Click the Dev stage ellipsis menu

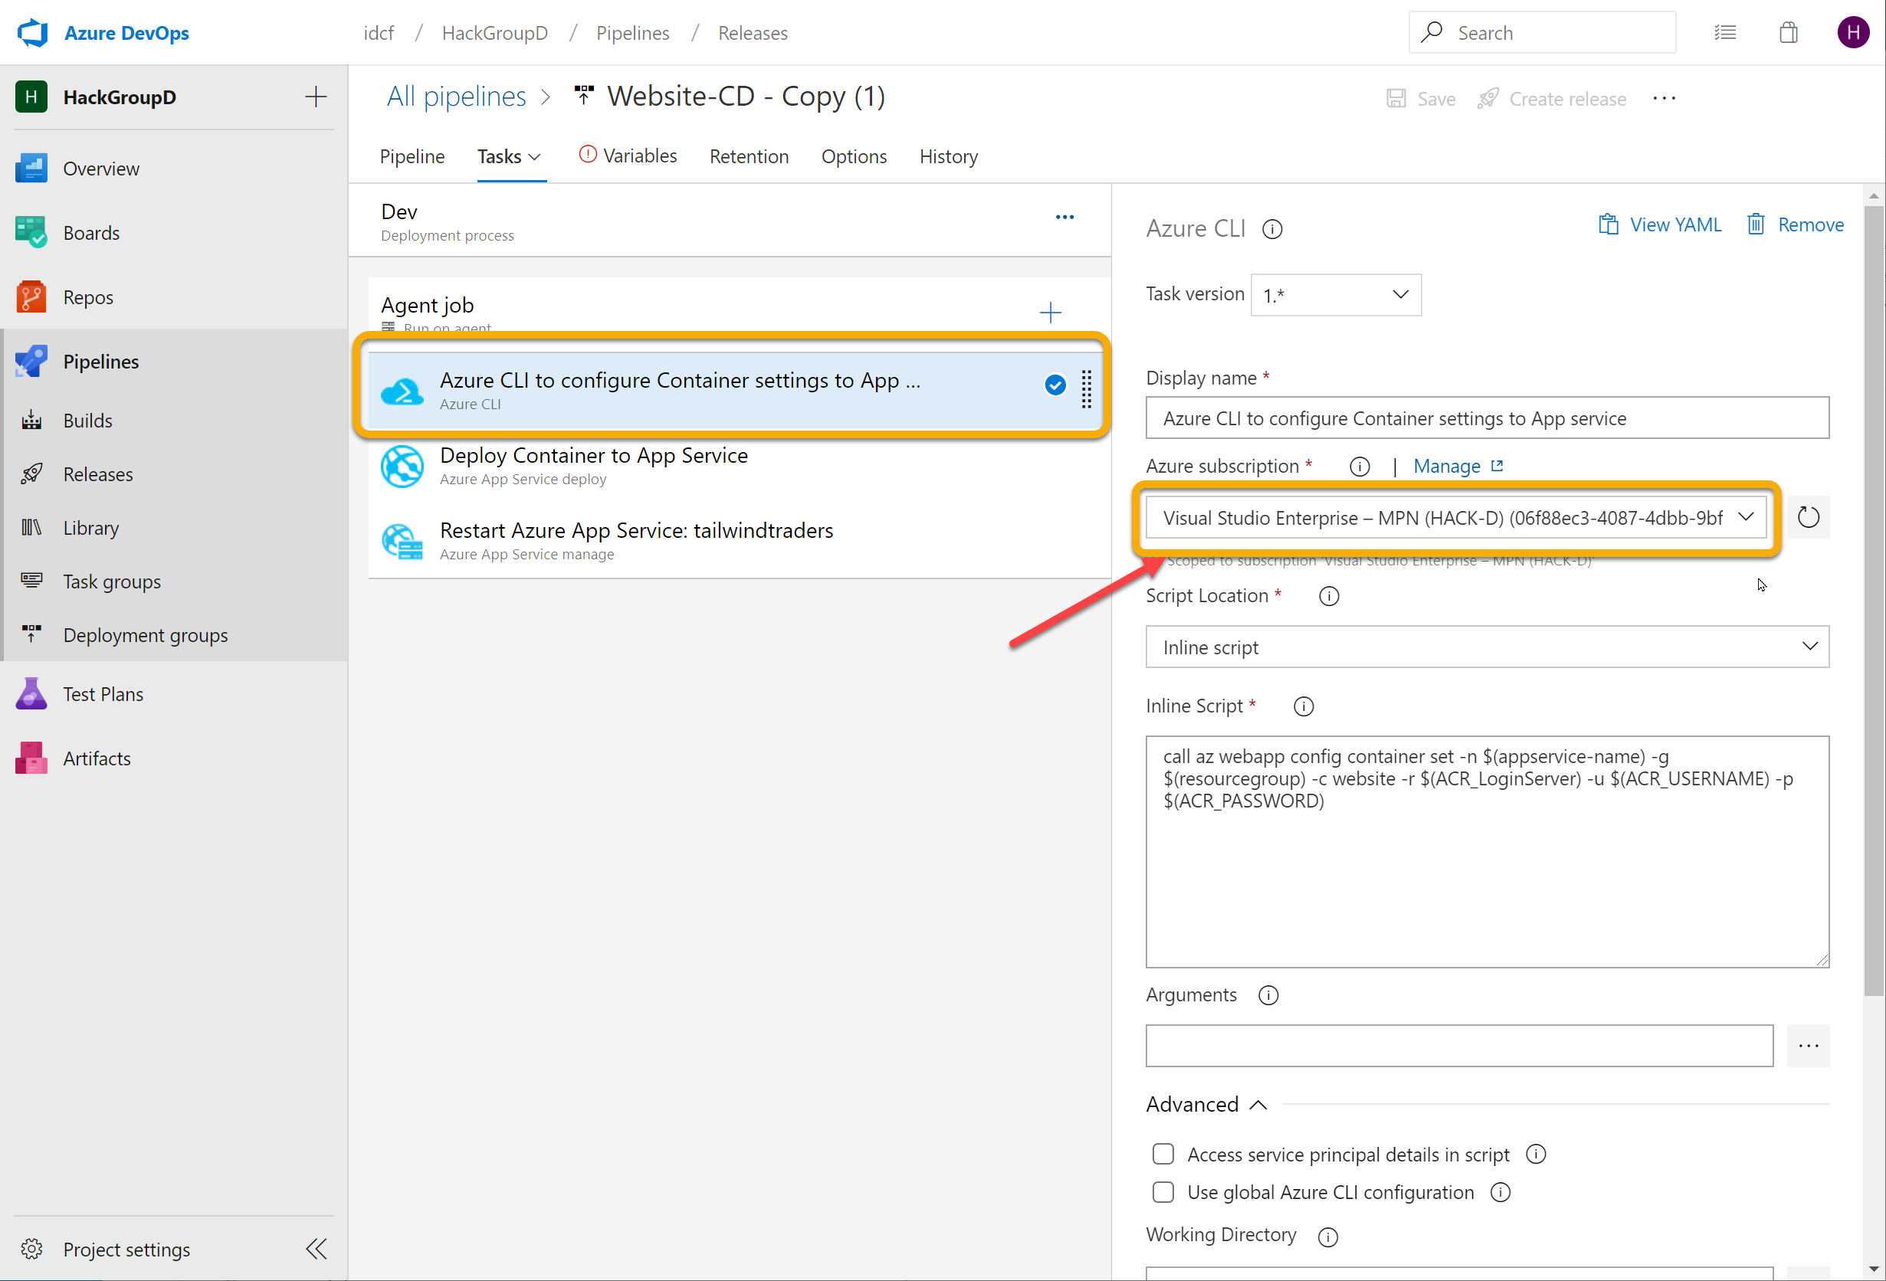tap(1064, 218)
